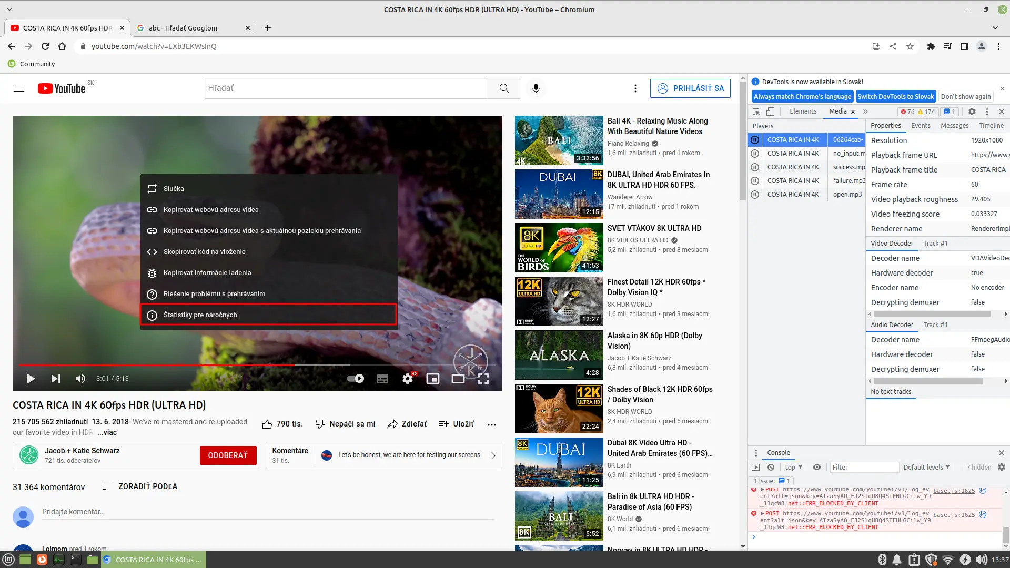The width and height of the screenshot is (1010, 568).
Task: Subscribe with the ODOBERAŤ button
Action: (x=228, y=455)
